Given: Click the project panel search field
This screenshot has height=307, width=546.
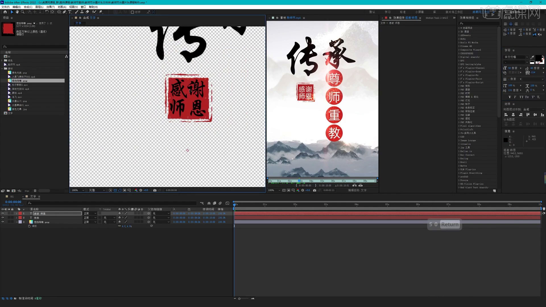Looking at the screenshot, I should coord(34,47).
